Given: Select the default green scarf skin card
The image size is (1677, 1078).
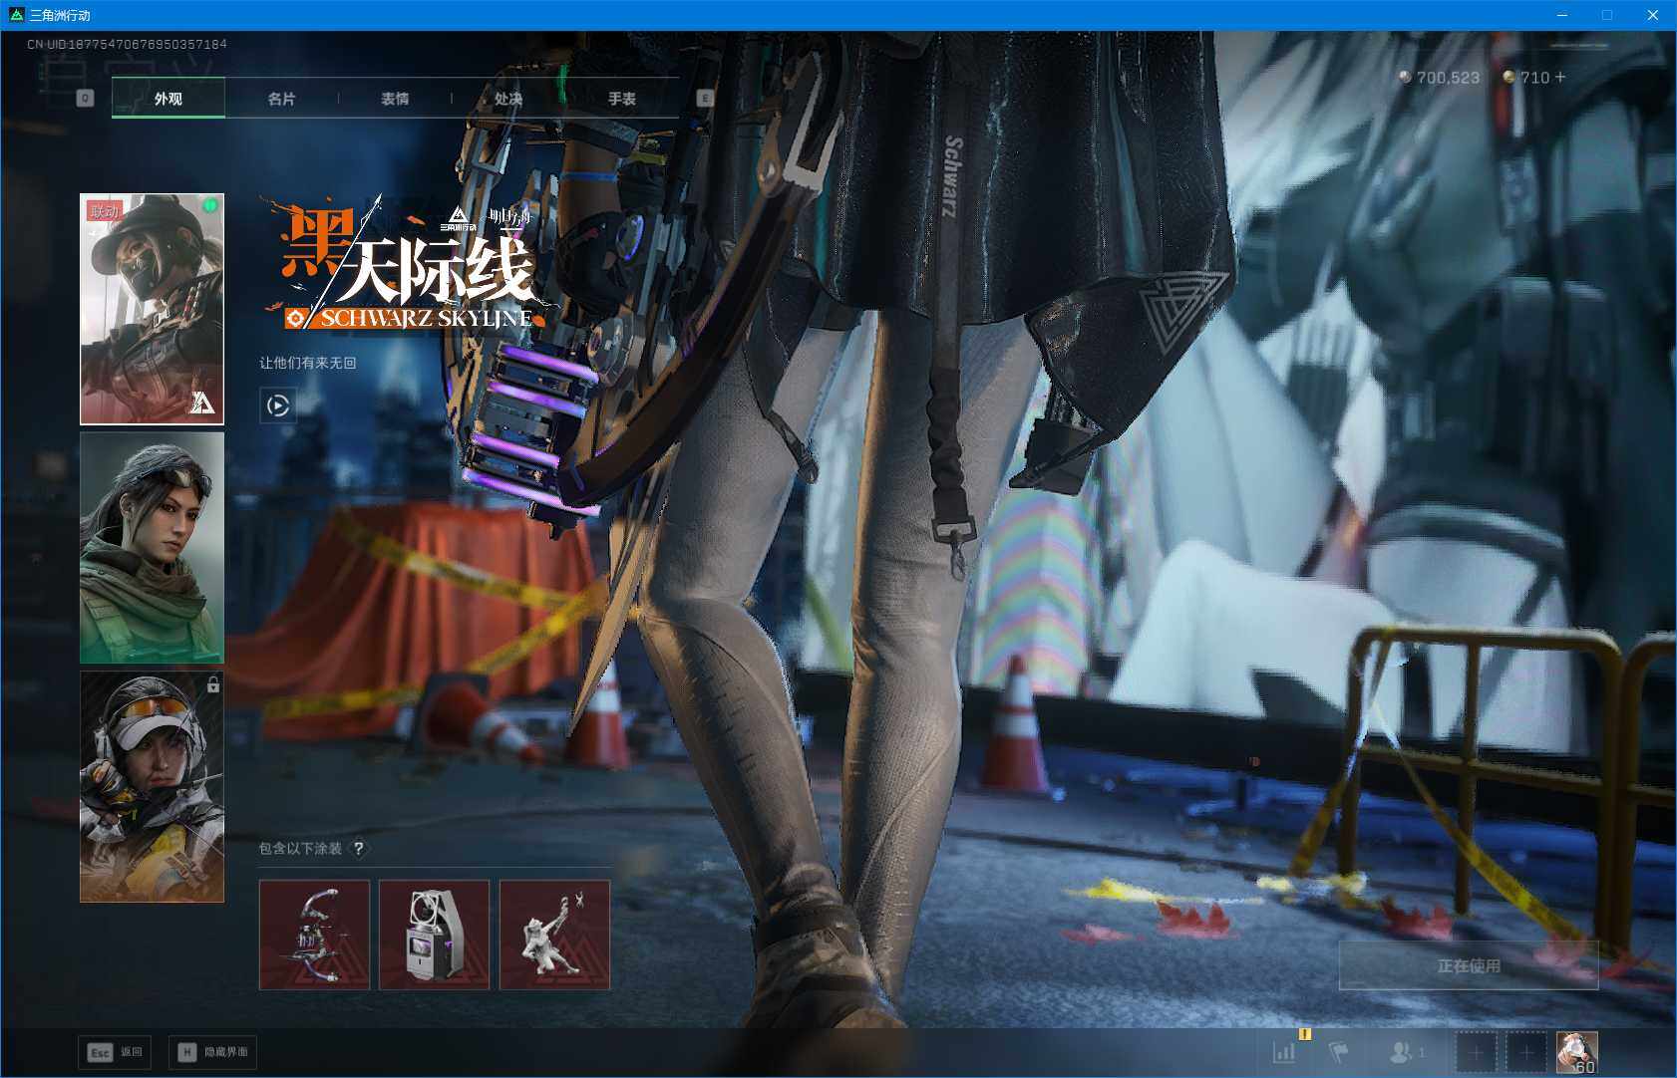Looking at the screenshot, I should 152,548.
